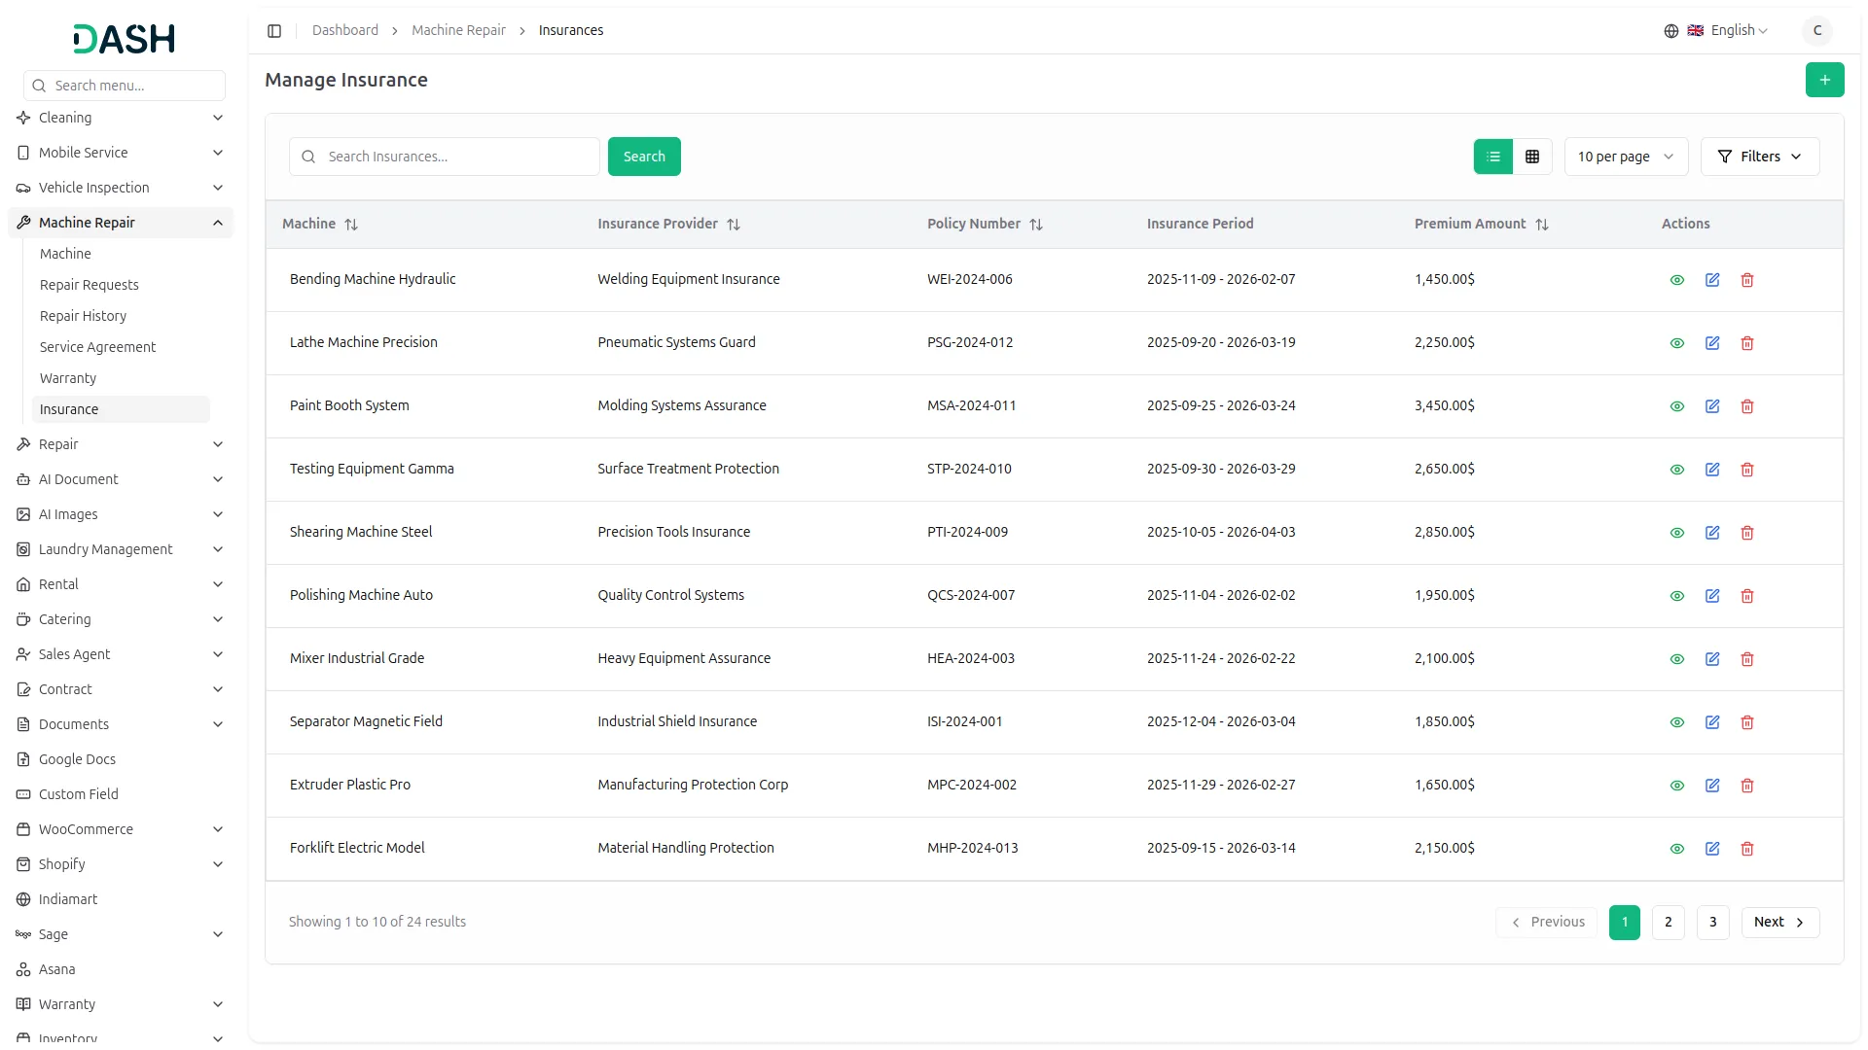View the Separator Magnetic Field insurance entry
Image resolution: width=1868 pixels, height=1050 pixels.
(1676, 722)
